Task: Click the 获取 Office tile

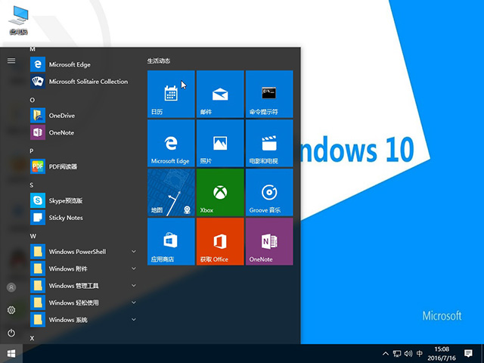Action: point(219,241)
